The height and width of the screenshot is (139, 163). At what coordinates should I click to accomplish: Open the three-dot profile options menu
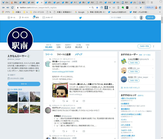[154, 46]
